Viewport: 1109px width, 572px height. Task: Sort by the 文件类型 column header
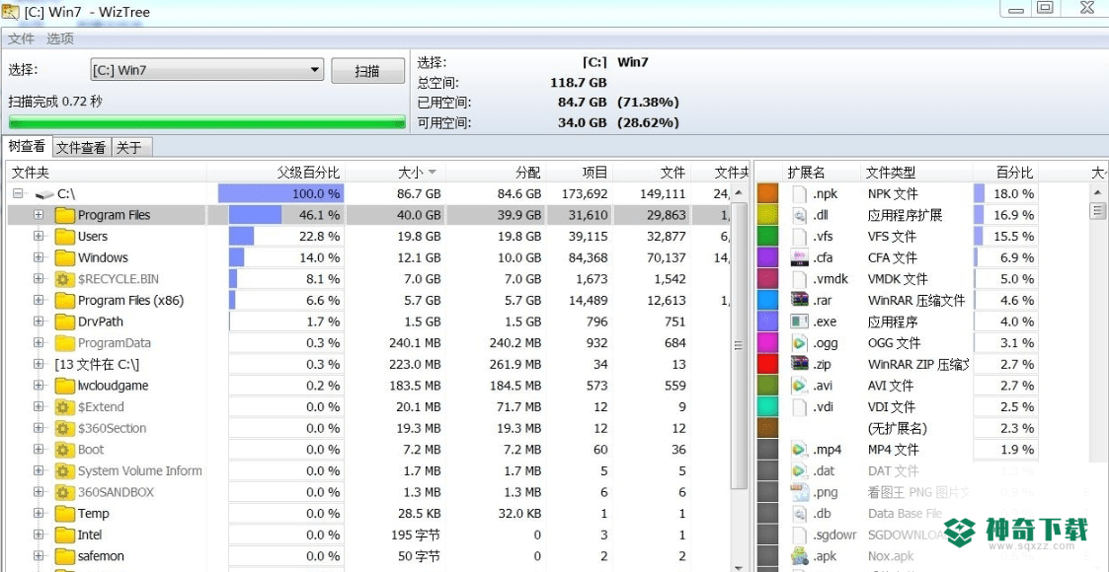(915, 173)
